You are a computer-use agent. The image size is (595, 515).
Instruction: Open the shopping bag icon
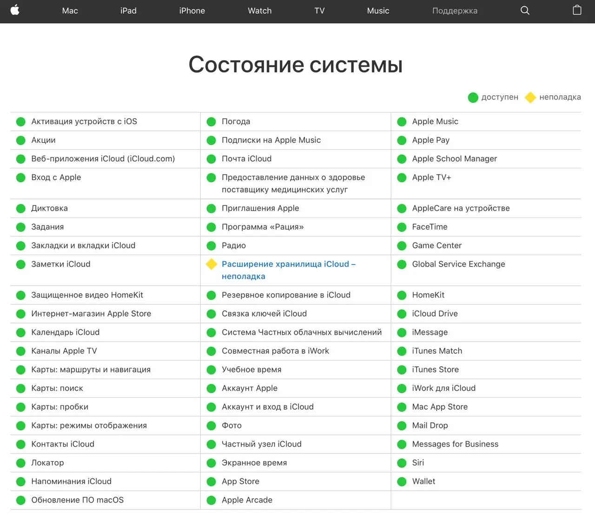577,10
